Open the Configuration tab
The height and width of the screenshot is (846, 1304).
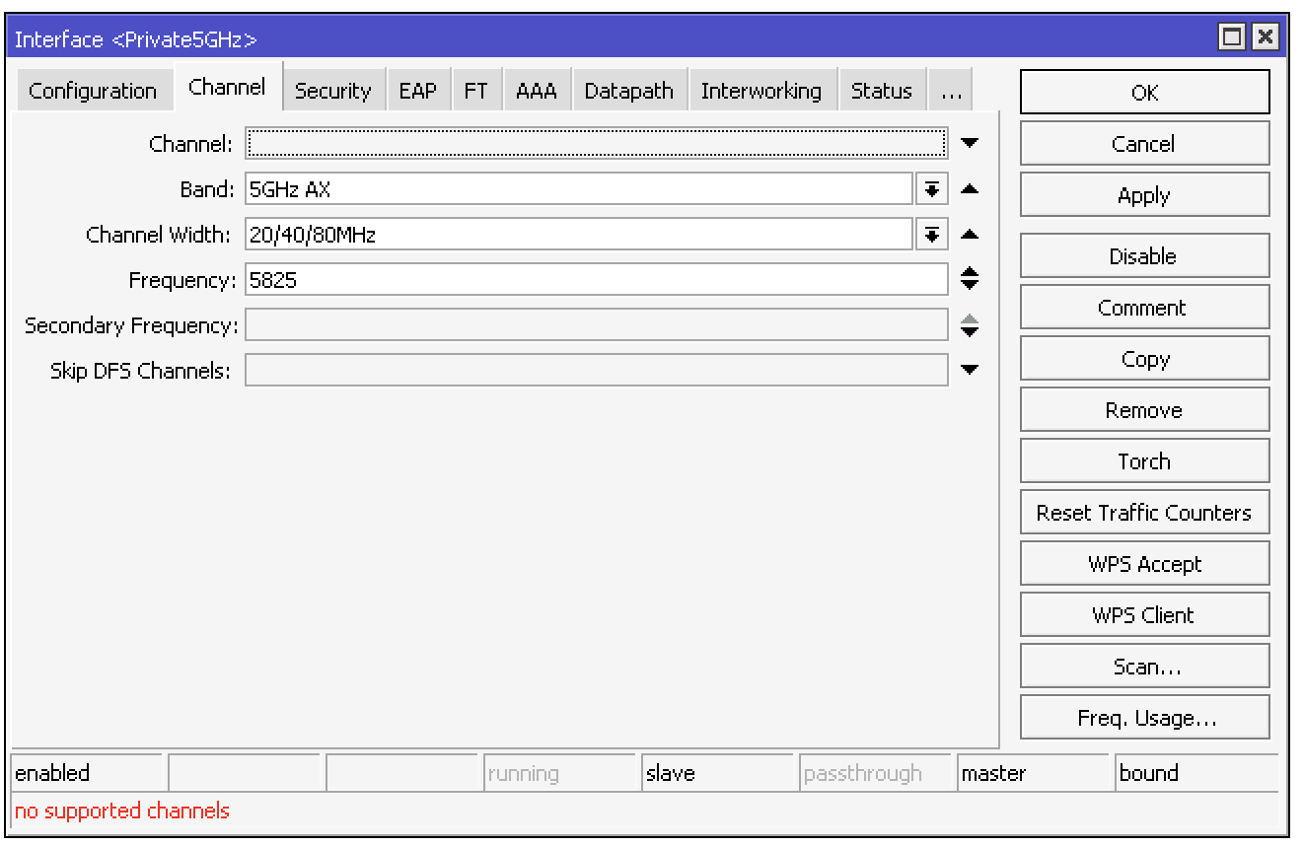(94, 90)
